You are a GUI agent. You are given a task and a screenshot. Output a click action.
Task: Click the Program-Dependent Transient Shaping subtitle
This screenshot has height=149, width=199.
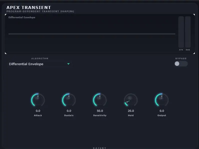40,11
